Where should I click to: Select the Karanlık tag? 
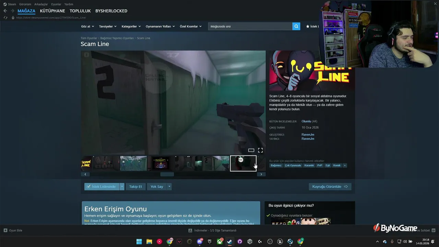[309, 165]
